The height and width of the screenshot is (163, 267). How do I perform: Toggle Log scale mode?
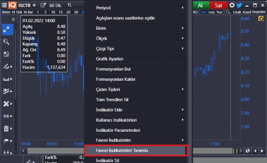[x=211, y=12]
